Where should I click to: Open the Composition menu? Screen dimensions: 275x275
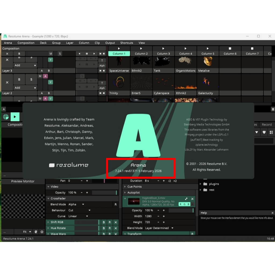pyautogui.click(x=26, y=43)
